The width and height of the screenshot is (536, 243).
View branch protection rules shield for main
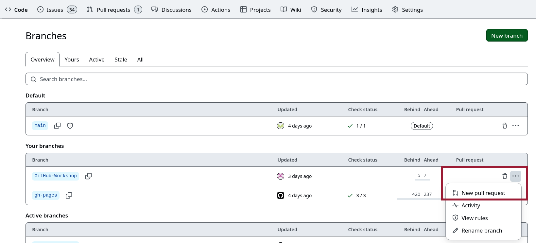(70, 126)
